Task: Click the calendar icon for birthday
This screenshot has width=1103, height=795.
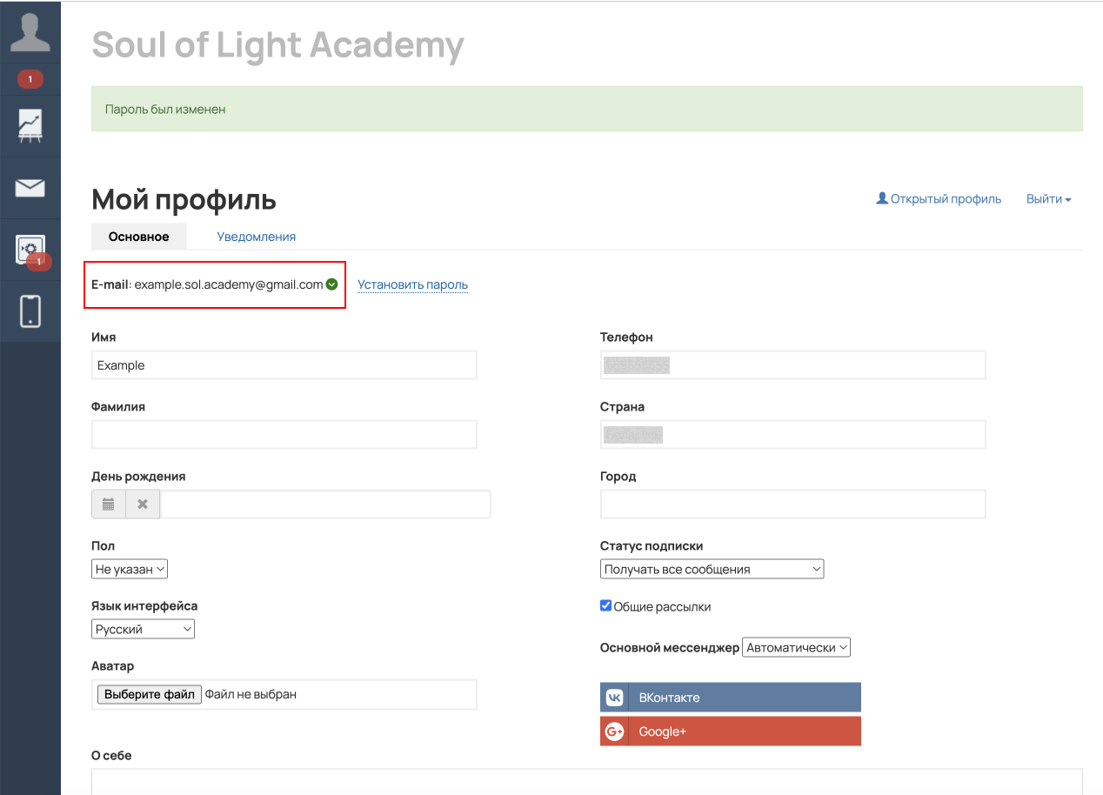Action: (x=109, y=504)
